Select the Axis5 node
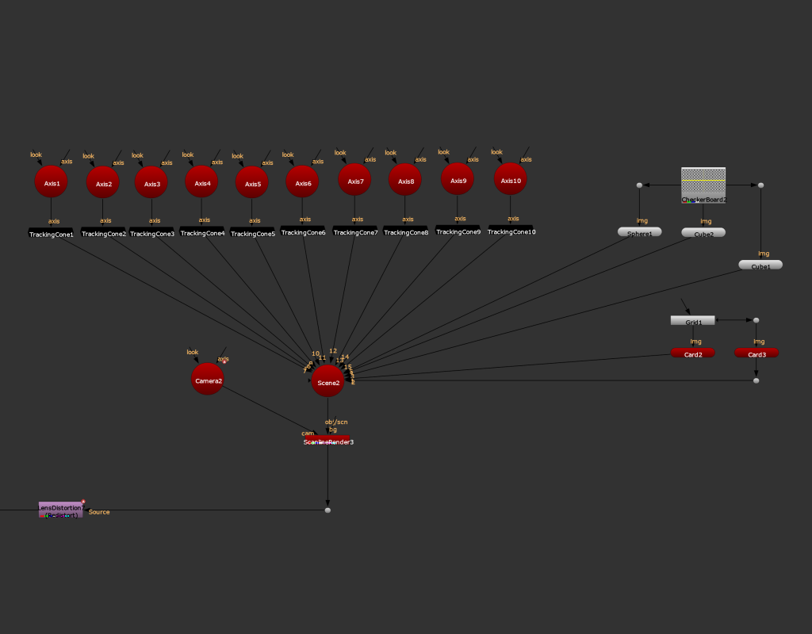The image size is (812, 634). pyautogui.click(x=251, y=182)
